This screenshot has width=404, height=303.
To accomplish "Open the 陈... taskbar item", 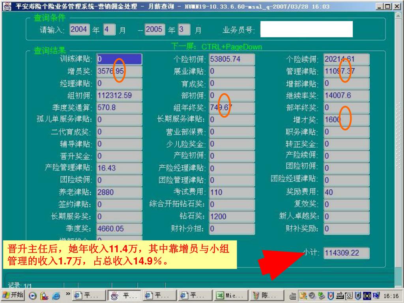I will [266, 295].
